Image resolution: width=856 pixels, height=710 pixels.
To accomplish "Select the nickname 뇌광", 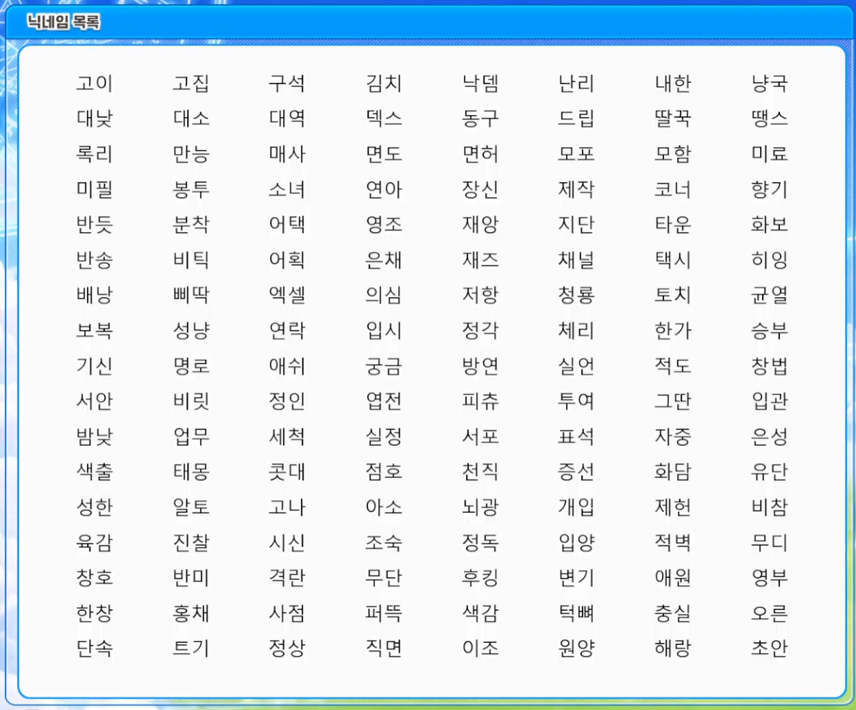I will [480, 507].
